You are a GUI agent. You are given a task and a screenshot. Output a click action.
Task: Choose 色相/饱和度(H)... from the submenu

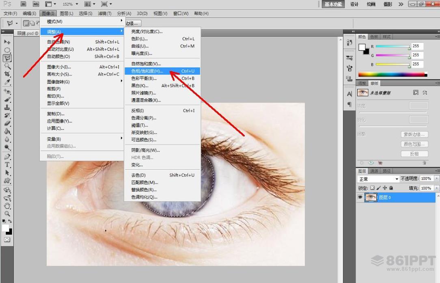[147, 71]
